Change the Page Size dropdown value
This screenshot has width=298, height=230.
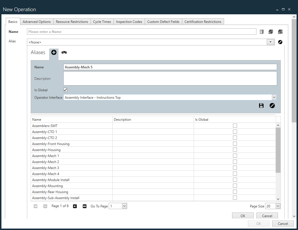[272, 206]
